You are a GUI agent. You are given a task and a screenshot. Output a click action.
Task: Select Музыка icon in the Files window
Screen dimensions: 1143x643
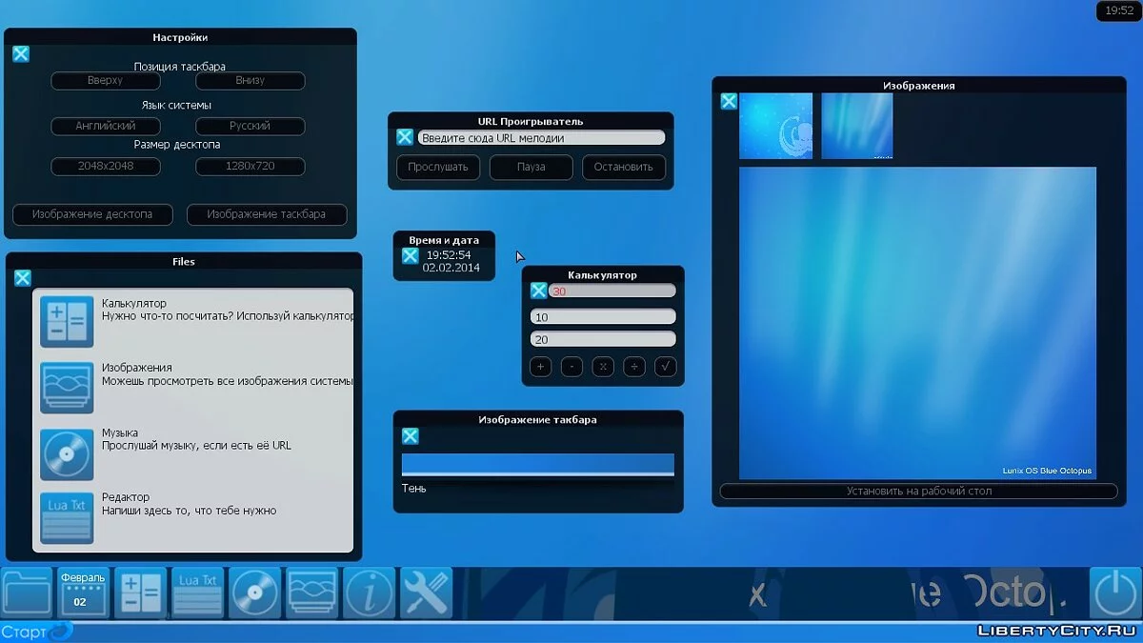66,454
